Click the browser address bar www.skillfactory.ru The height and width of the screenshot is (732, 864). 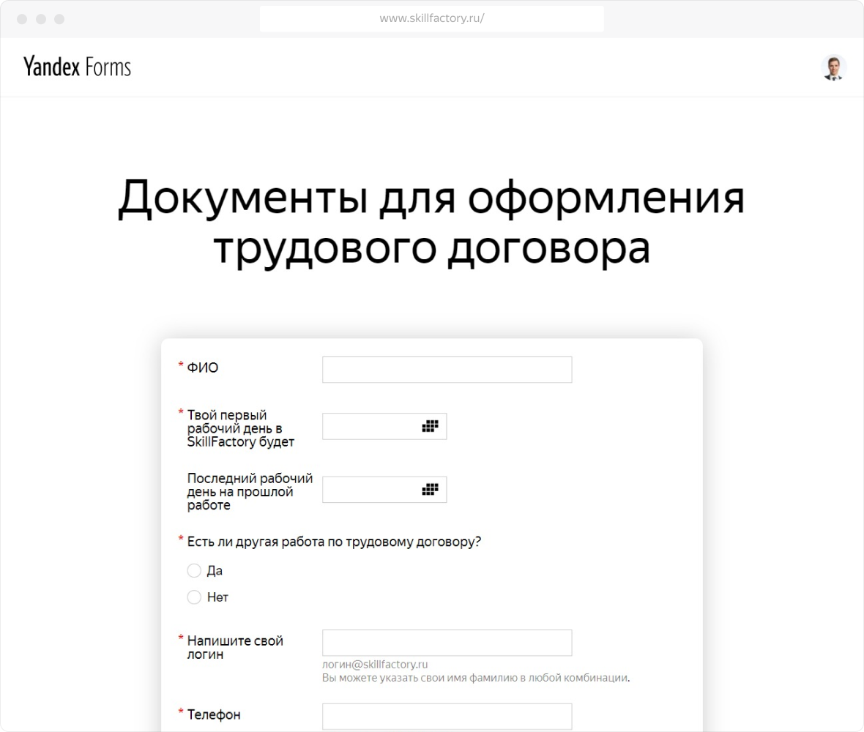(x=432, y=18)
